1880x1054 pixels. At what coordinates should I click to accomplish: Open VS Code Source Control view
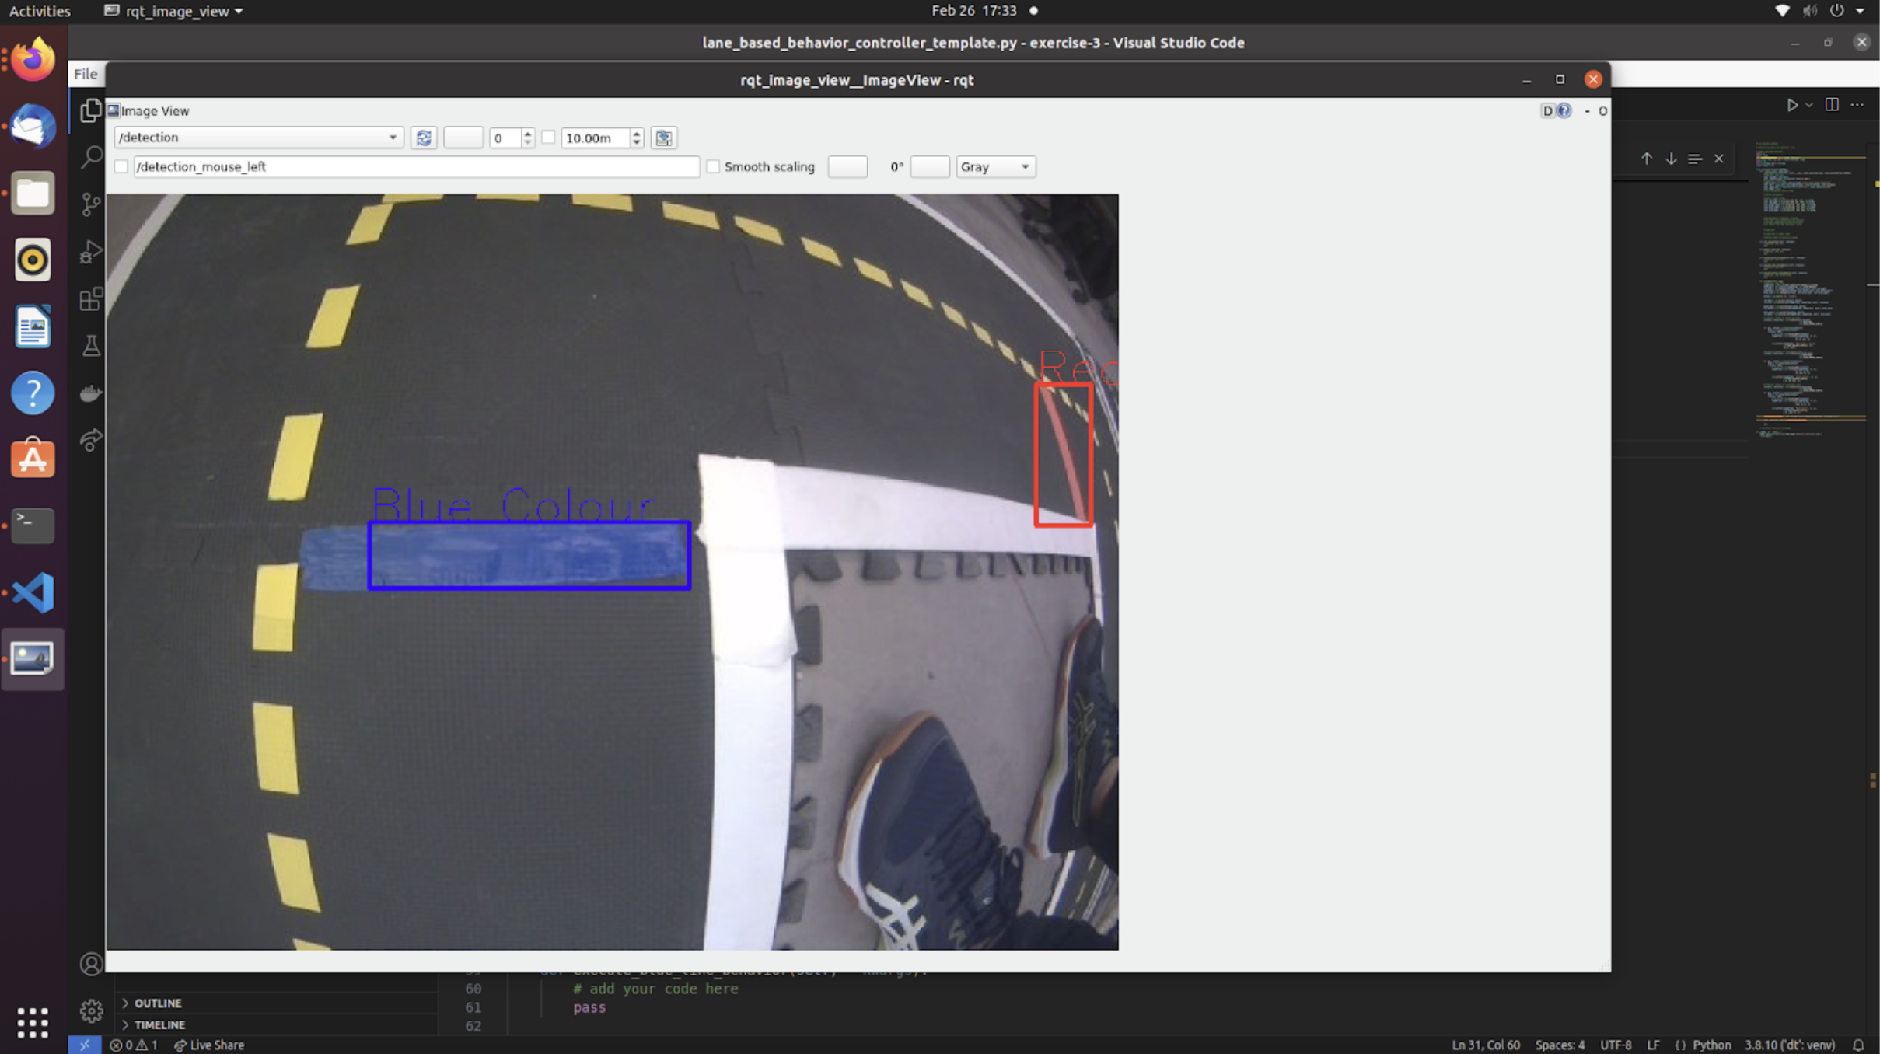(91, 204)
